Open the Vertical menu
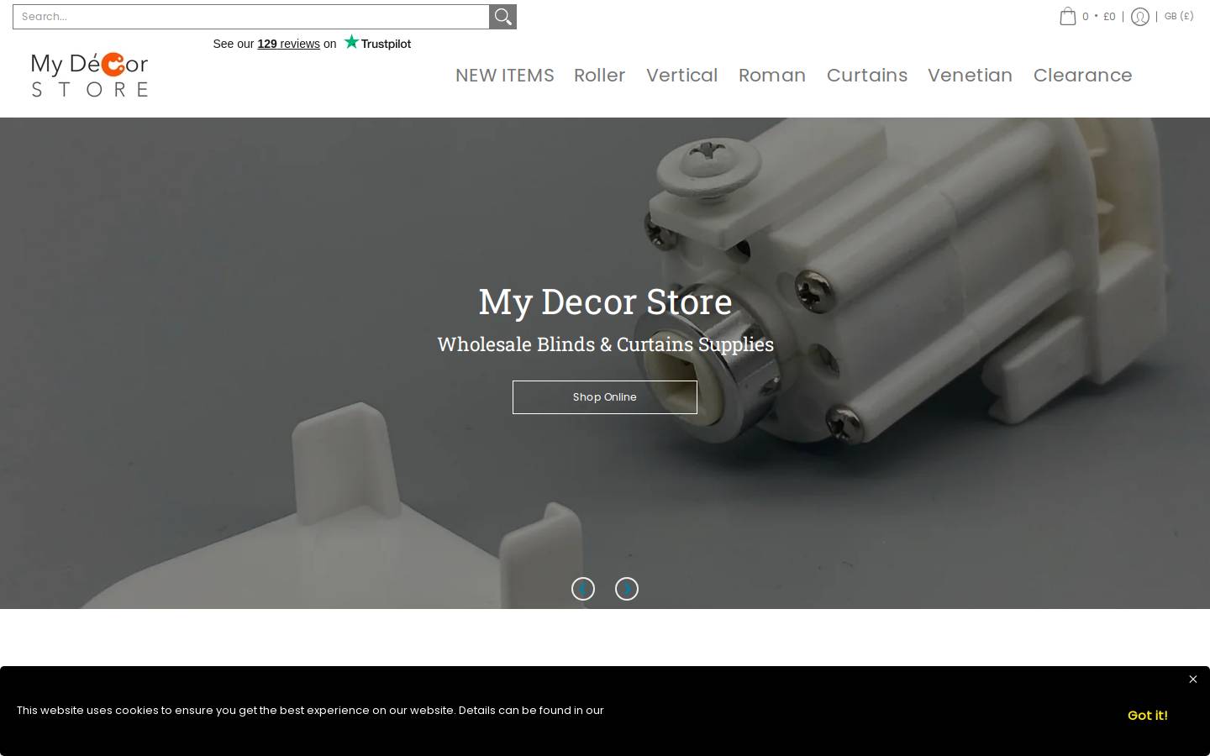This screenshot has width=1210, height=756. [x=681, y=75]
